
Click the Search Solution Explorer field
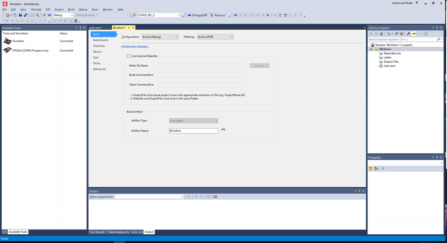tap(402, 39)
